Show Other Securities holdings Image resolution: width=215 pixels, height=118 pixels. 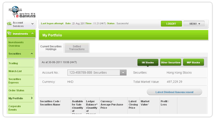click(x=171, y=63)
